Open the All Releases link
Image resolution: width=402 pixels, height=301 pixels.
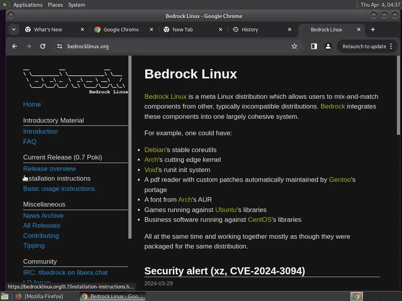coord(42,225)
